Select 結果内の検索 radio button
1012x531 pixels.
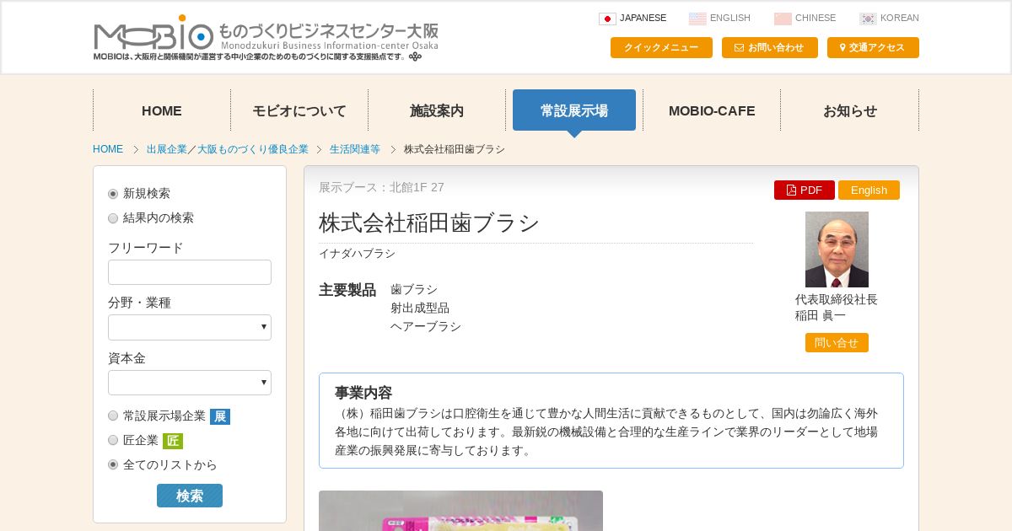(x=113, y=218)
